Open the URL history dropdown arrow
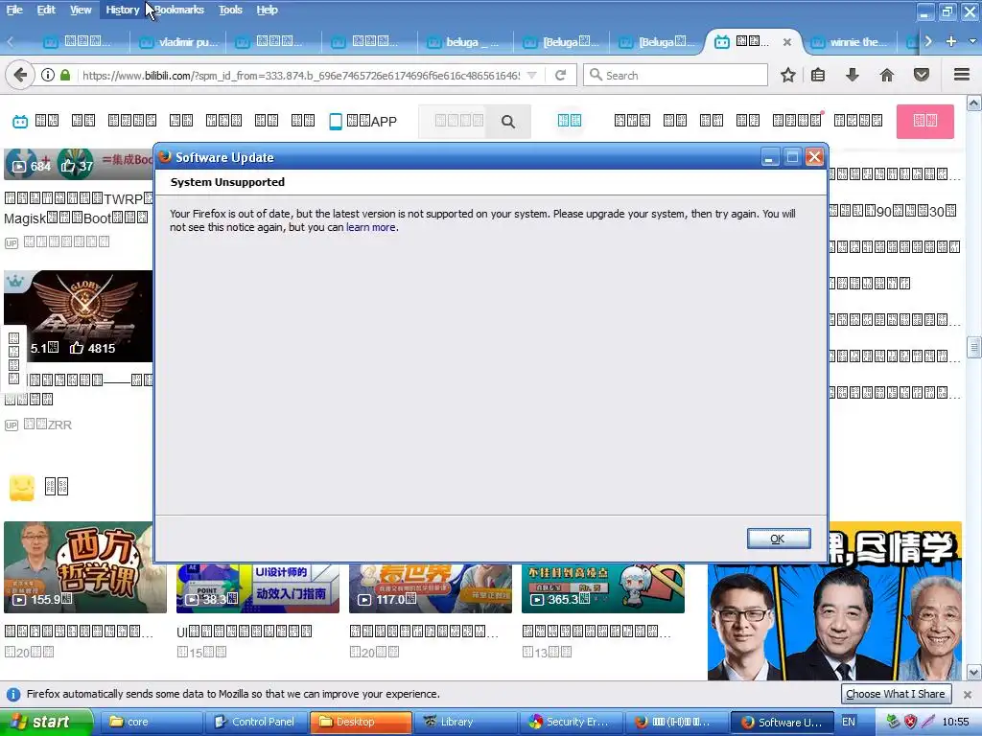This screenshot has height=736, width=982. click(x=532, y=75)
